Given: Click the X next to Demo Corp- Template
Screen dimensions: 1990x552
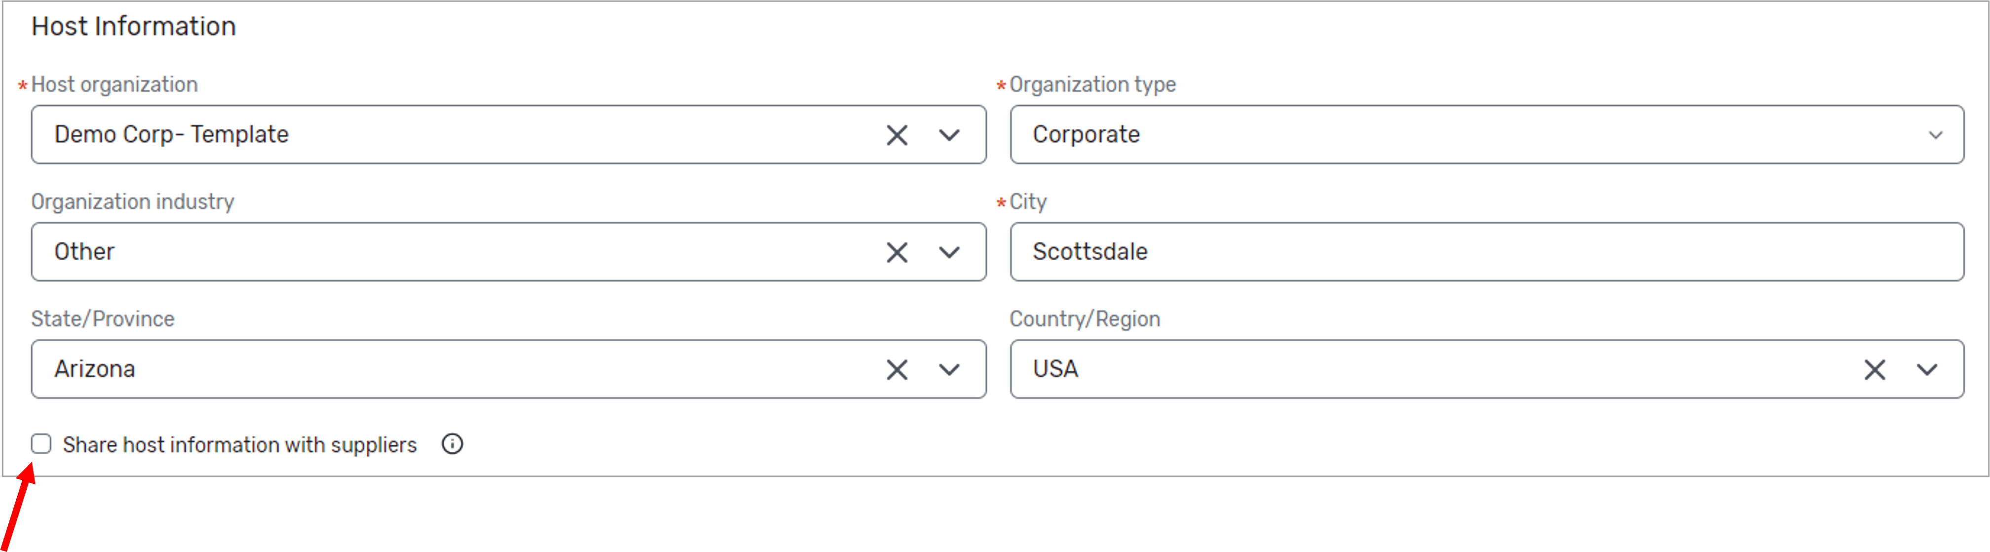Looking at the screenshot, I should [896, 134].
